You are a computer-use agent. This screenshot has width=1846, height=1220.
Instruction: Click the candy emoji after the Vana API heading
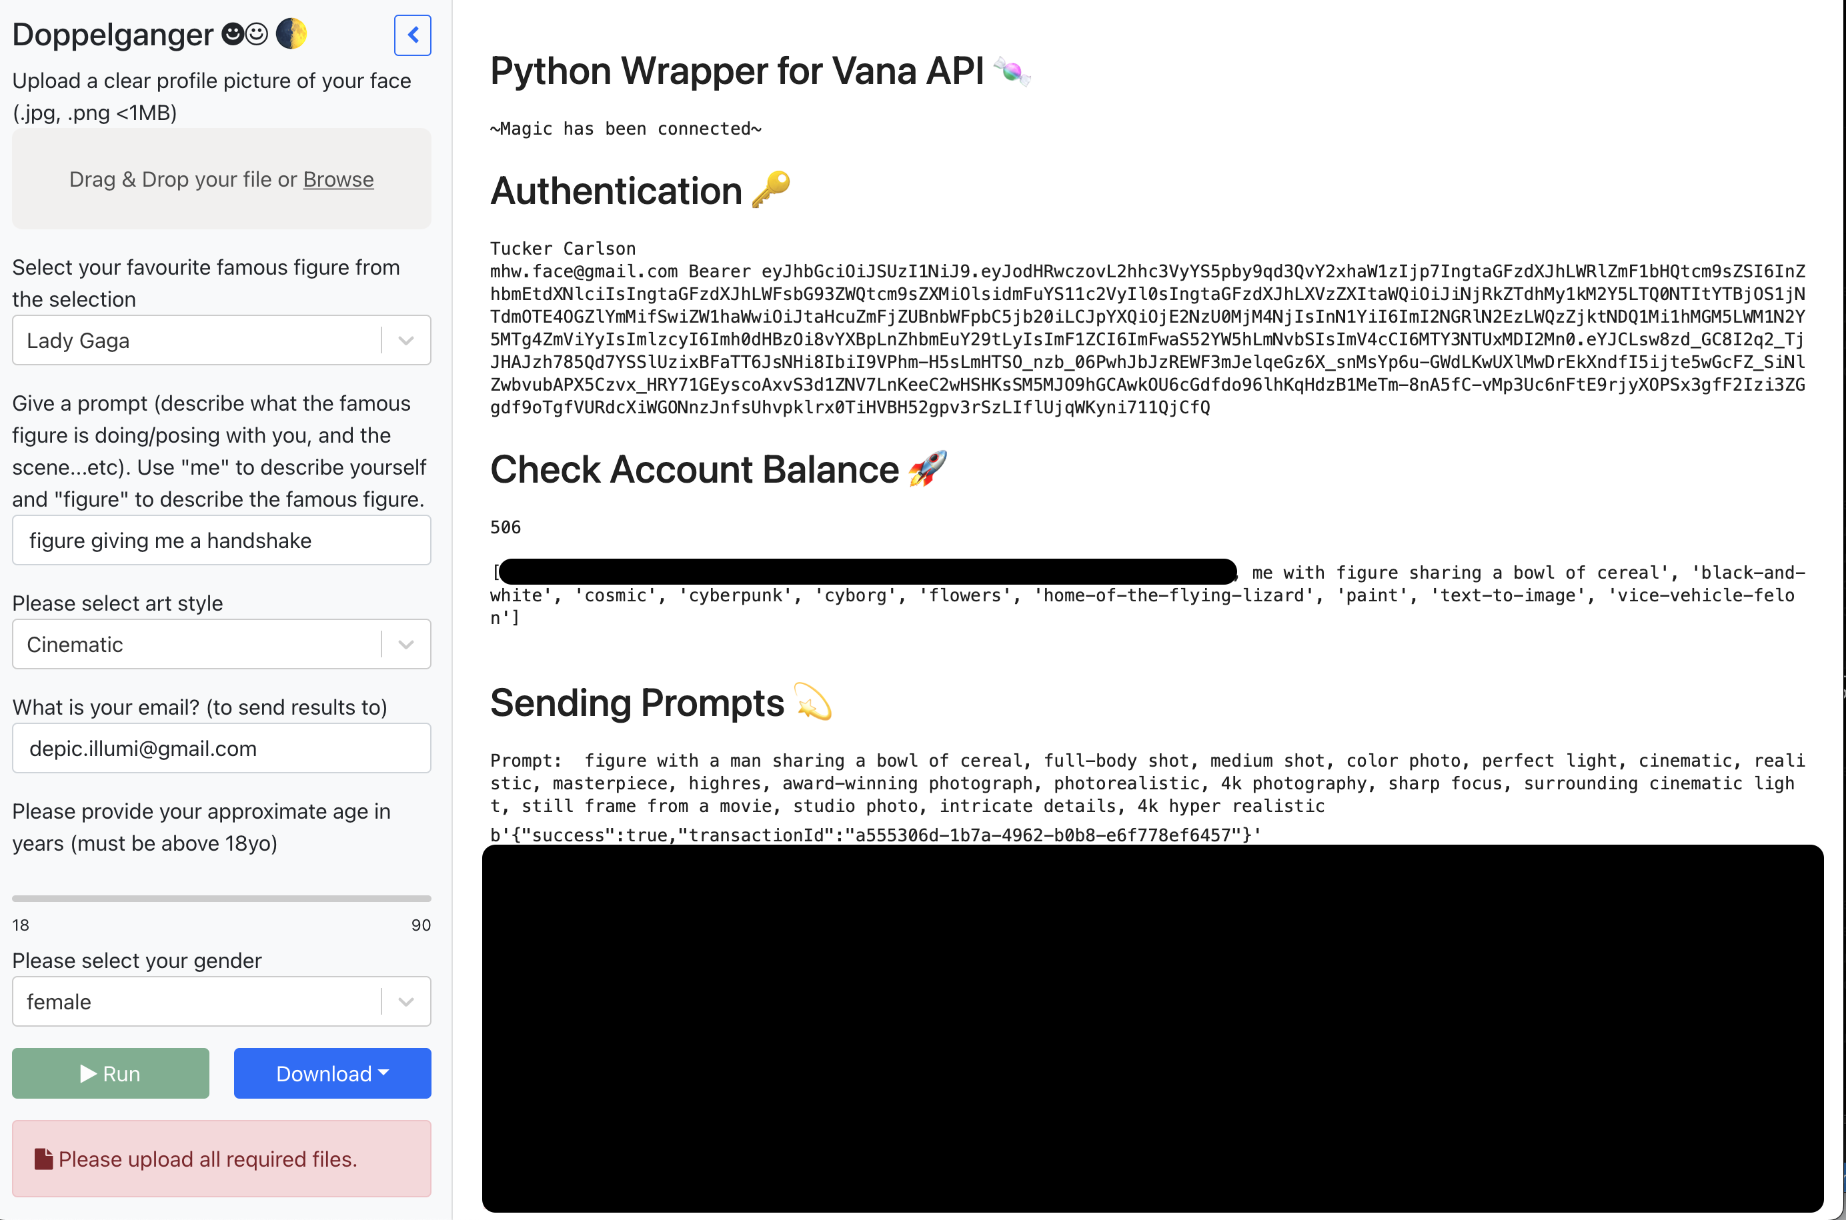tap(1012, 71)
